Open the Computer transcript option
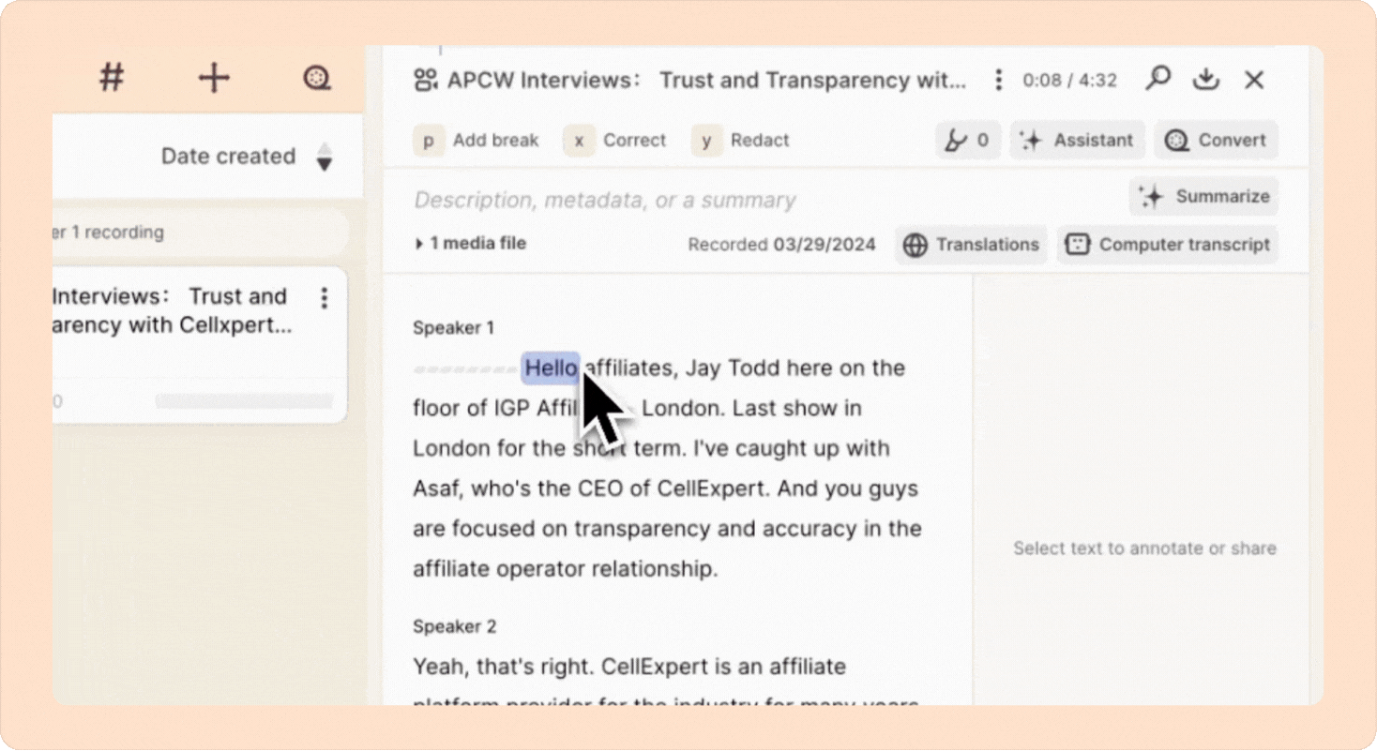The image size is (1377, 751). coord(1167,245)
